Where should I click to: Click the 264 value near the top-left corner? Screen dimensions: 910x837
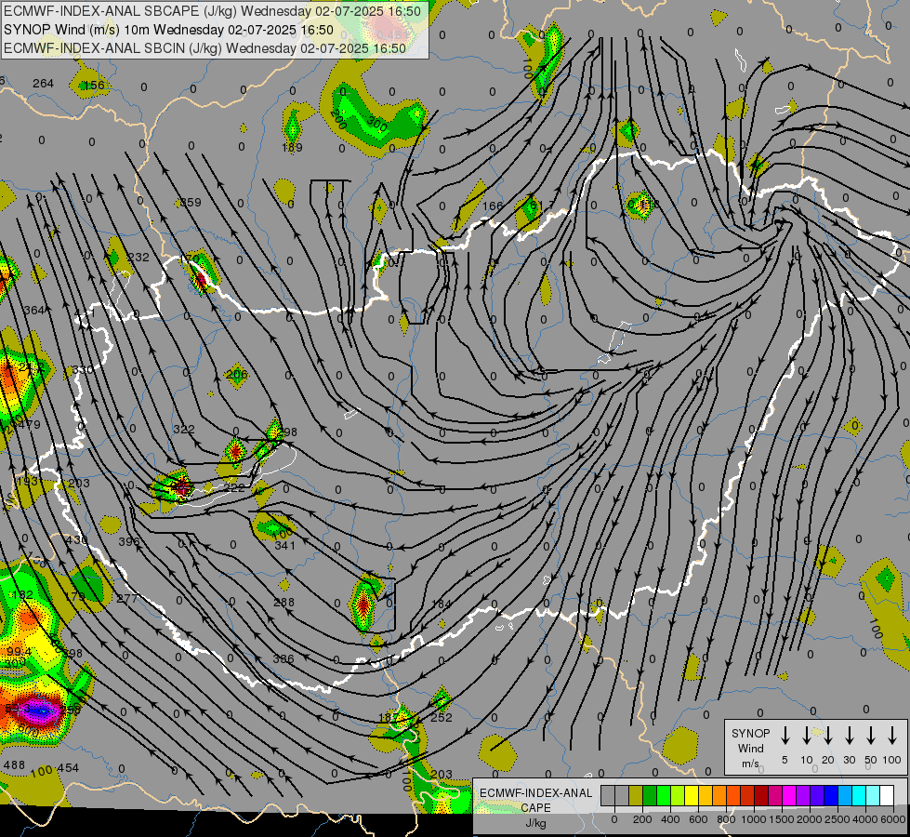pyautogui.click(x=43, y=84)
